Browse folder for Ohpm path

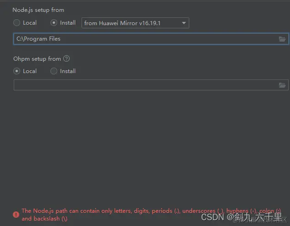(282, 85)
